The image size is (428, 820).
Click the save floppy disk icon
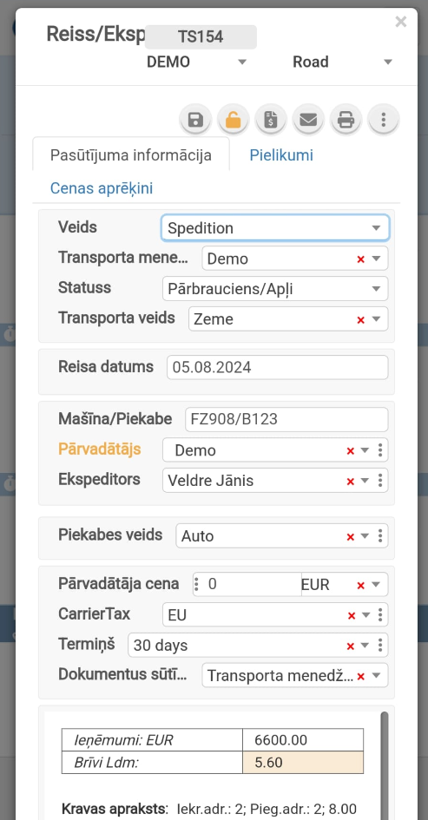pyautogui.click(x=195, y=120)
